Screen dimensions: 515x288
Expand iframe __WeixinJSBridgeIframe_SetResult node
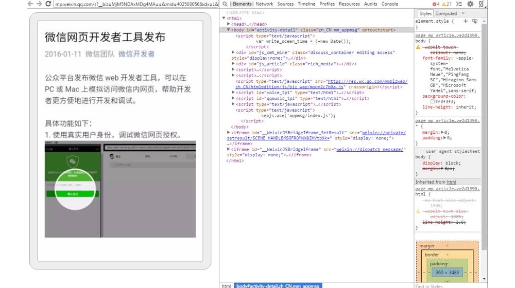click(x=228, y=132)
